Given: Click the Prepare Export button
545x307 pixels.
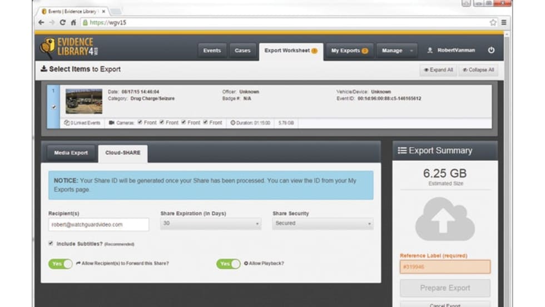Looking at the screenshot, I should tap(445, 288).
